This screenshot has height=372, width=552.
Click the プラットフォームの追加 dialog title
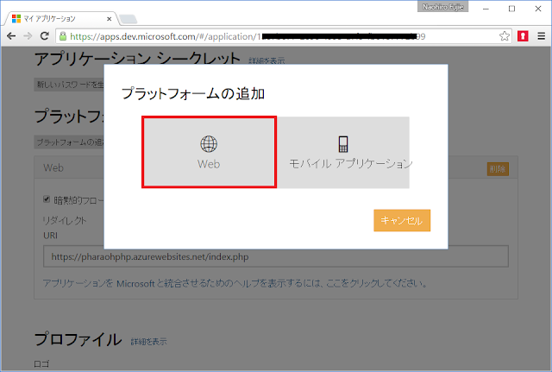193,94
